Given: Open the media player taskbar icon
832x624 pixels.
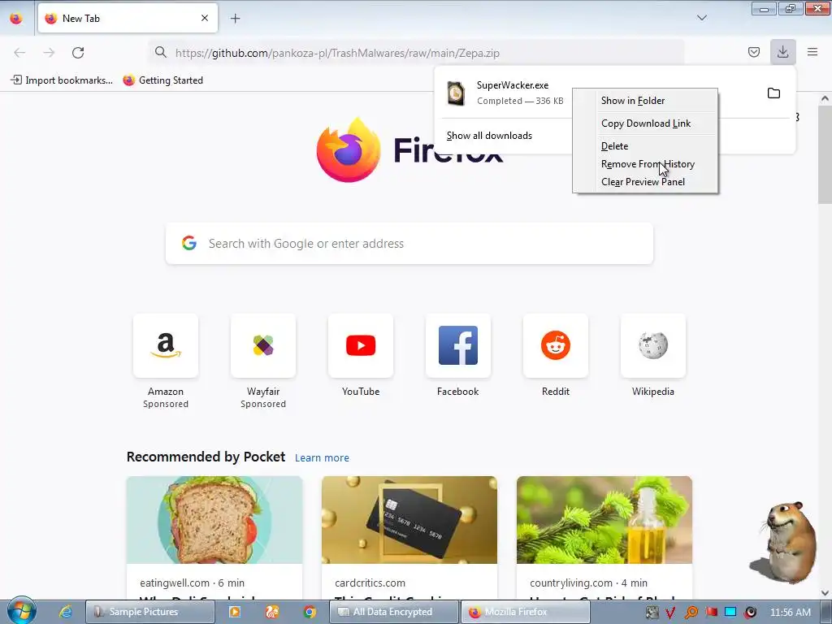Looking at the screenshot, I should [x=235, y=612].
